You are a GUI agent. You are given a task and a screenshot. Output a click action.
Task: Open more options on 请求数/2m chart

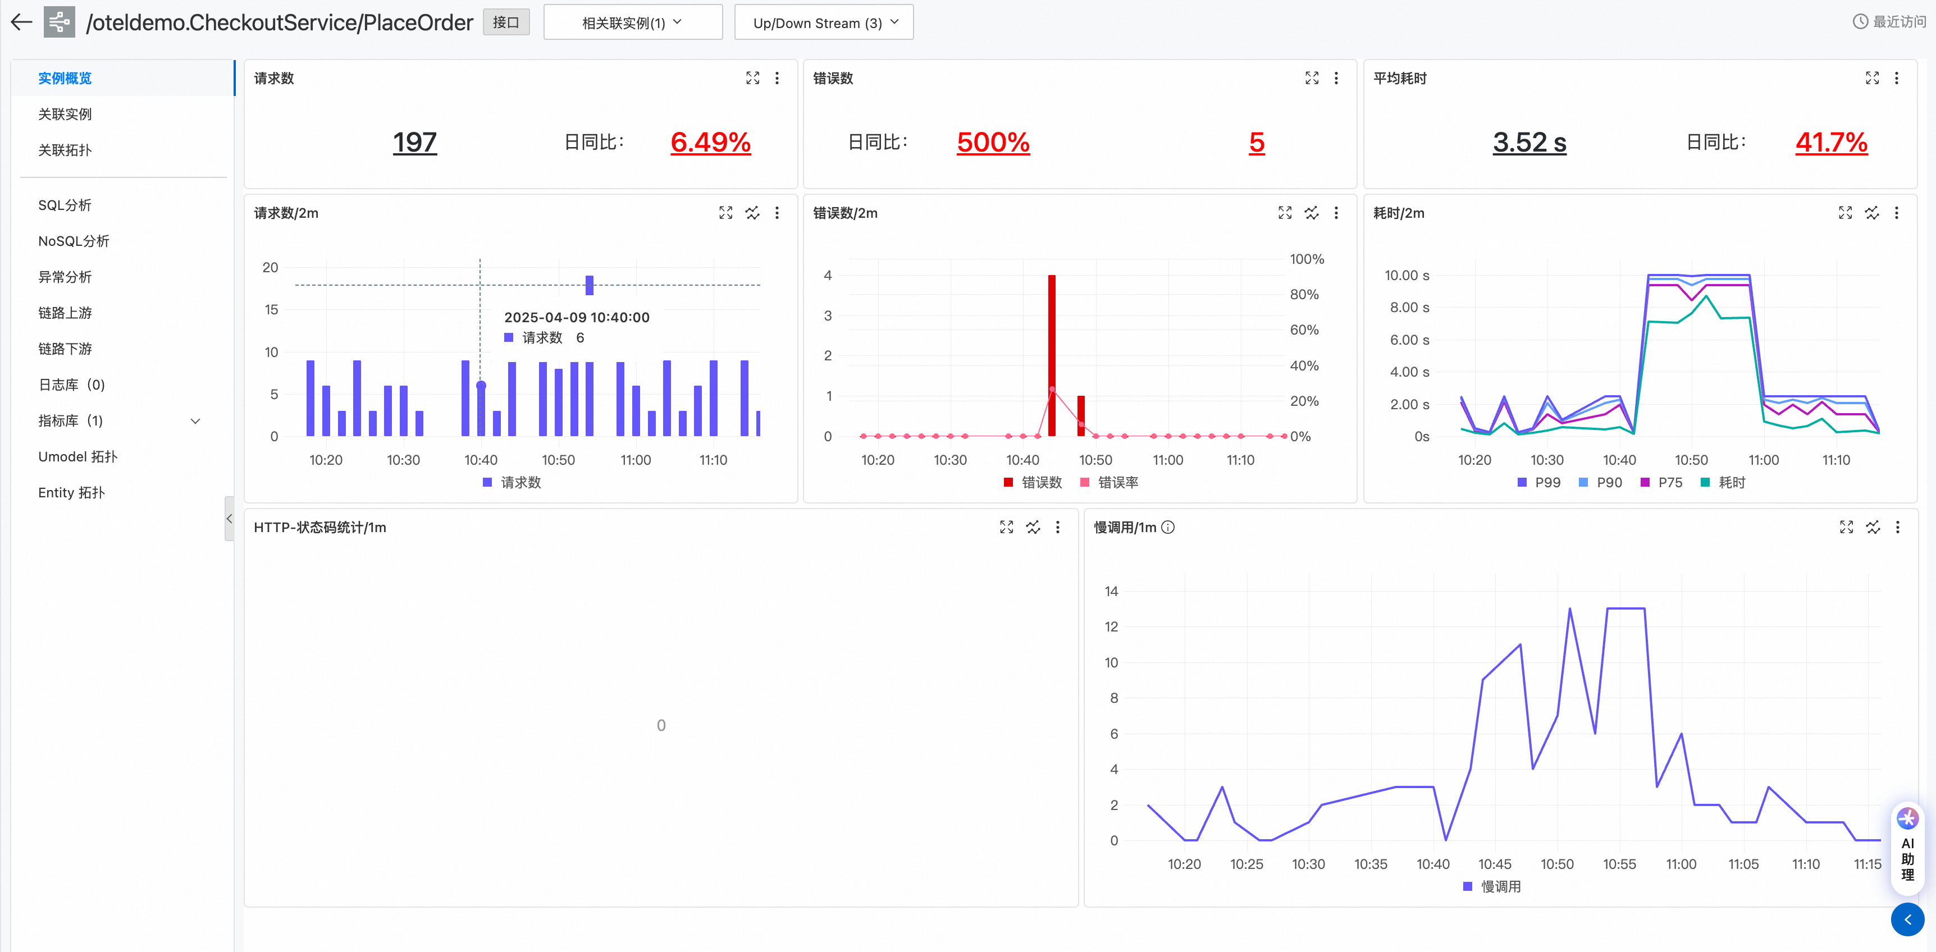777,213
